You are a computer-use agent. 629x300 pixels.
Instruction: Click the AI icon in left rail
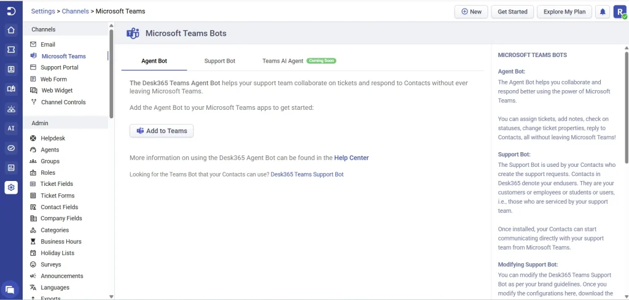[x=11, y=128]
